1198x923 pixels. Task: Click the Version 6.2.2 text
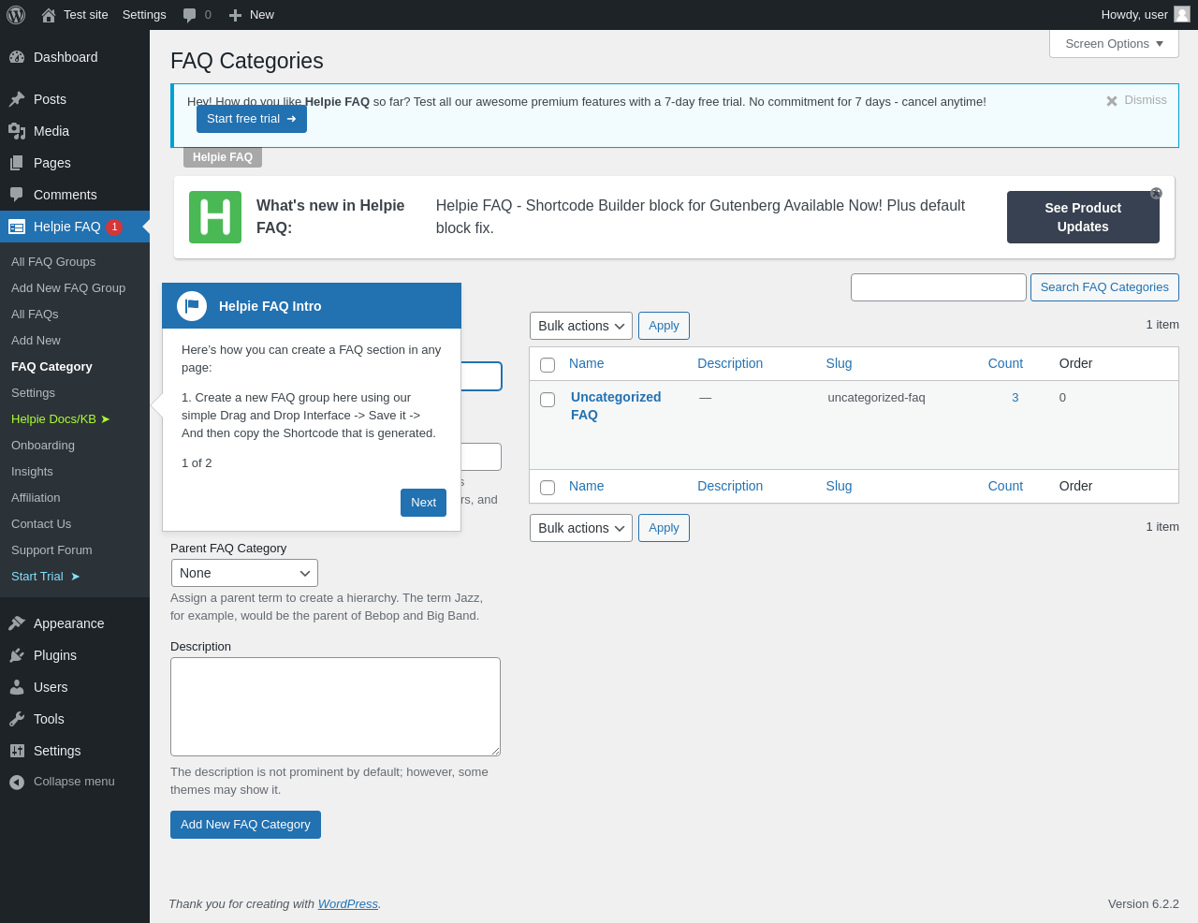pos(1144,904)
